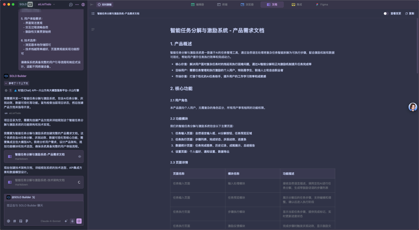Switch to the 浏览器 browser tab
This screenshot has width=419, height=230.
247,5
